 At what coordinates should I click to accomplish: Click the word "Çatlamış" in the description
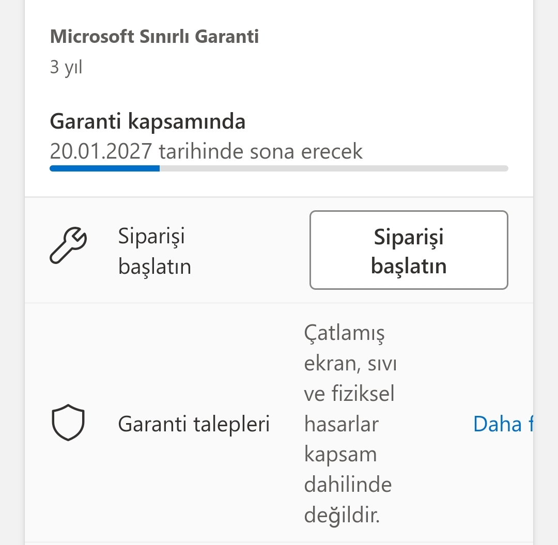(345, 334)
